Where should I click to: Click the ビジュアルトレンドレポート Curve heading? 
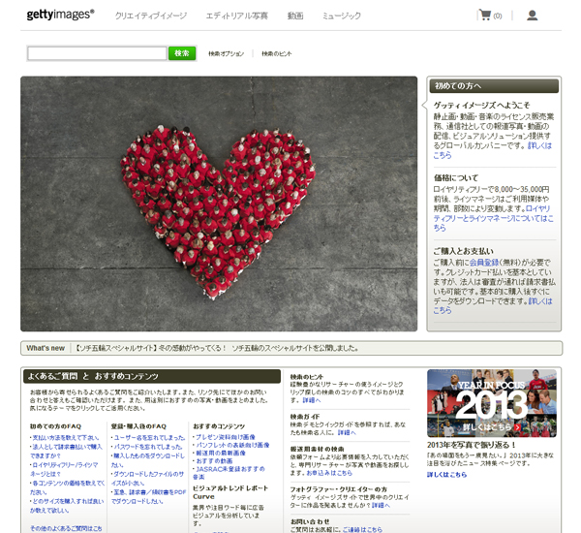click(230, 492)
